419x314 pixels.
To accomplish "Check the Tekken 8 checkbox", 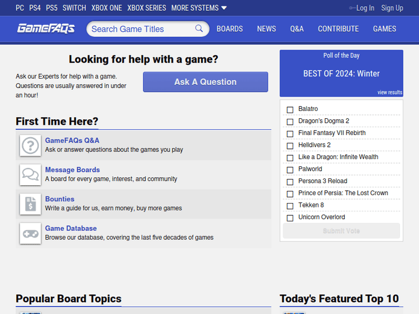I will click(x=290, y=206).
